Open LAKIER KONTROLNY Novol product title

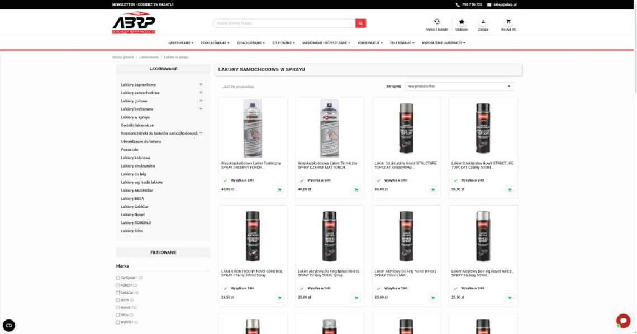point(252,273)
